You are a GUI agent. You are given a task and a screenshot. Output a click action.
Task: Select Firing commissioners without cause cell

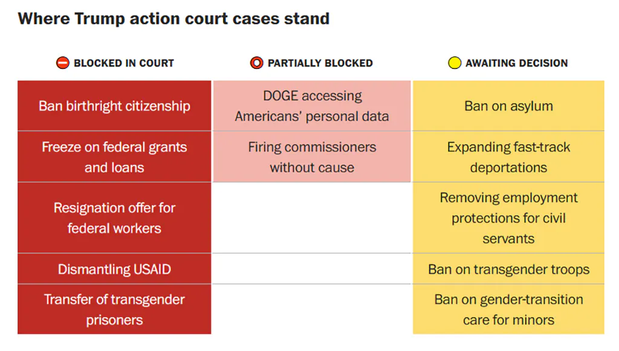(312, 157)
